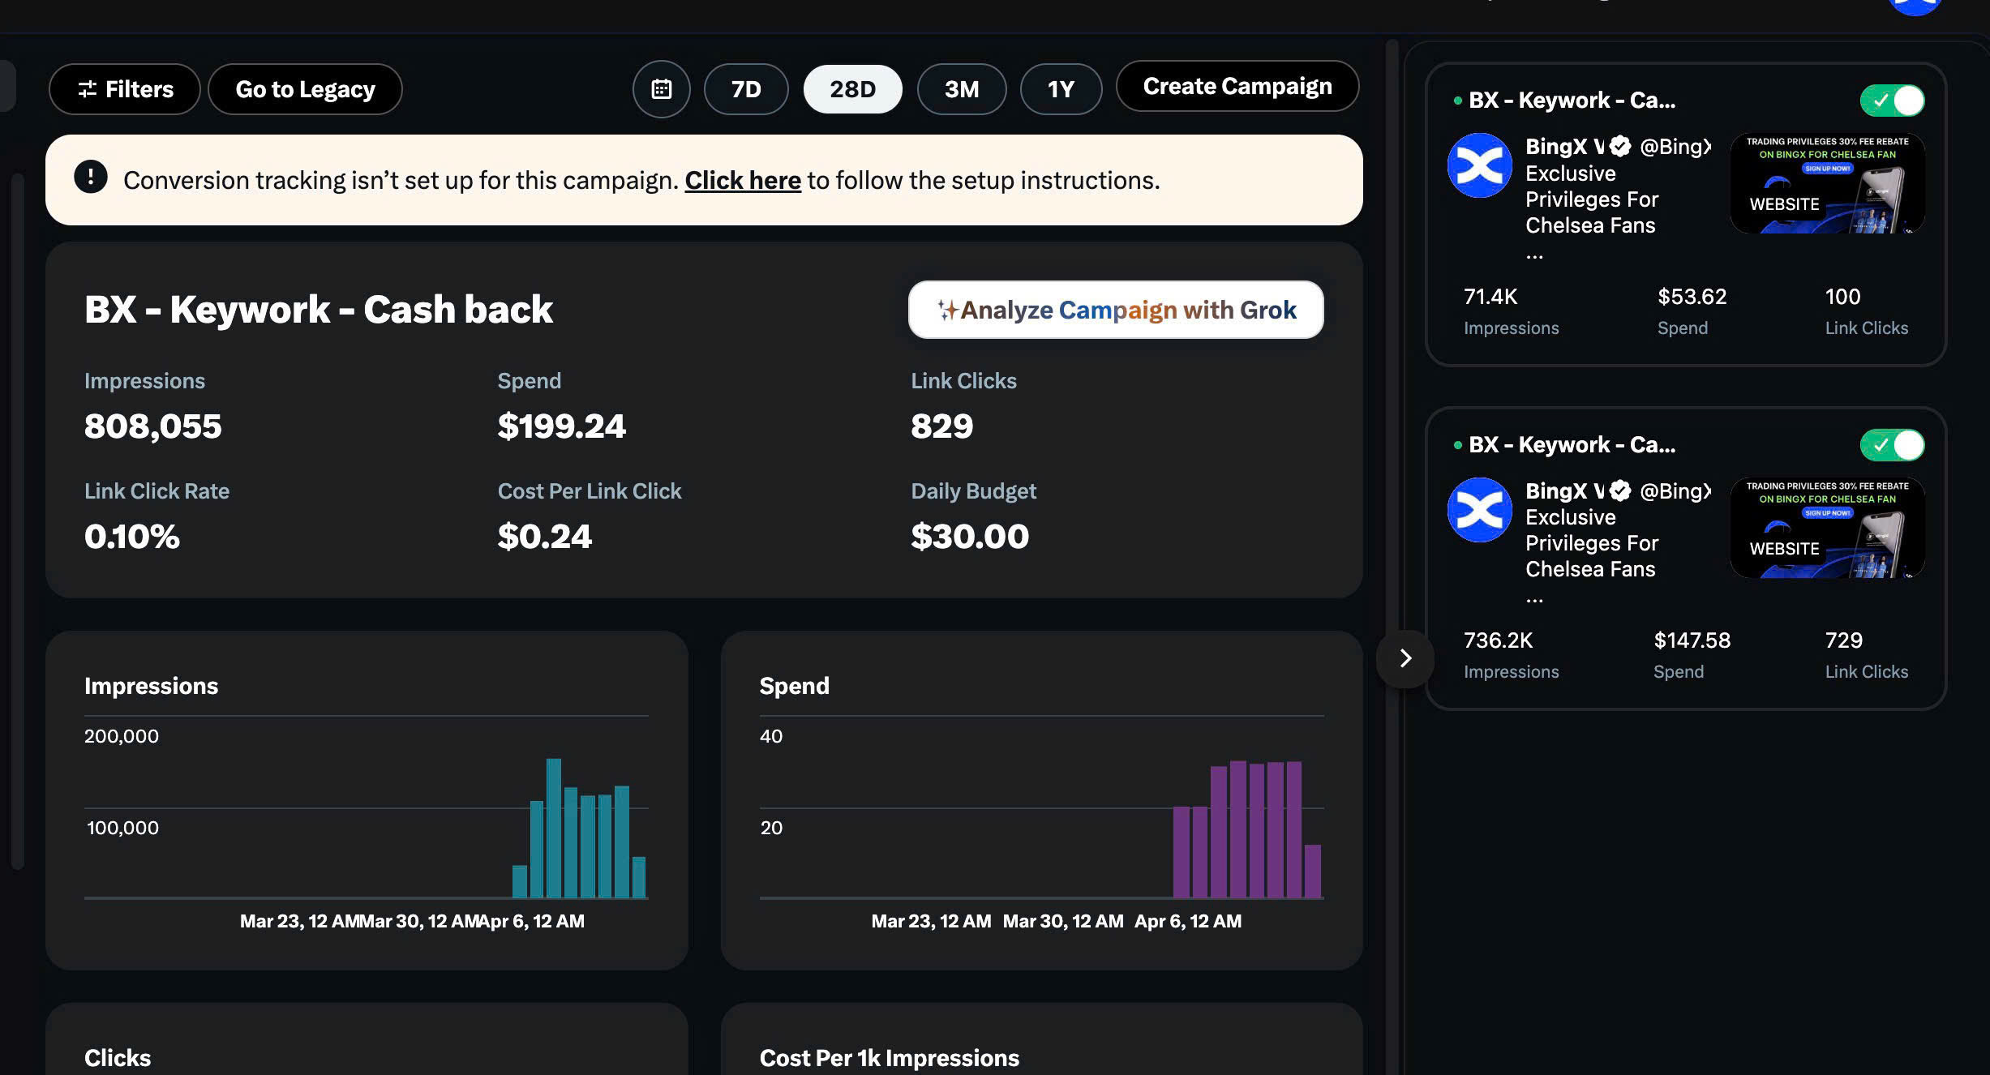
Task: Open BingX avatar in first ad card
Action: [x=1479, y=165]
